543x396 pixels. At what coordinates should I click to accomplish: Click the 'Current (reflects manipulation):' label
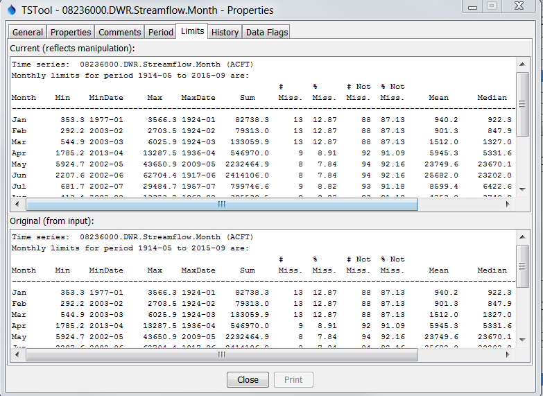coord(72,48)
